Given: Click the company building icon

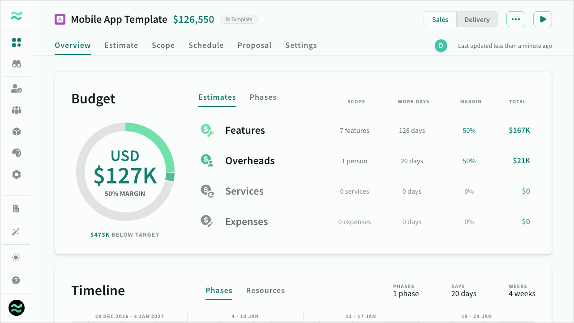Looking at the screenshot, I should coord(17,209).
